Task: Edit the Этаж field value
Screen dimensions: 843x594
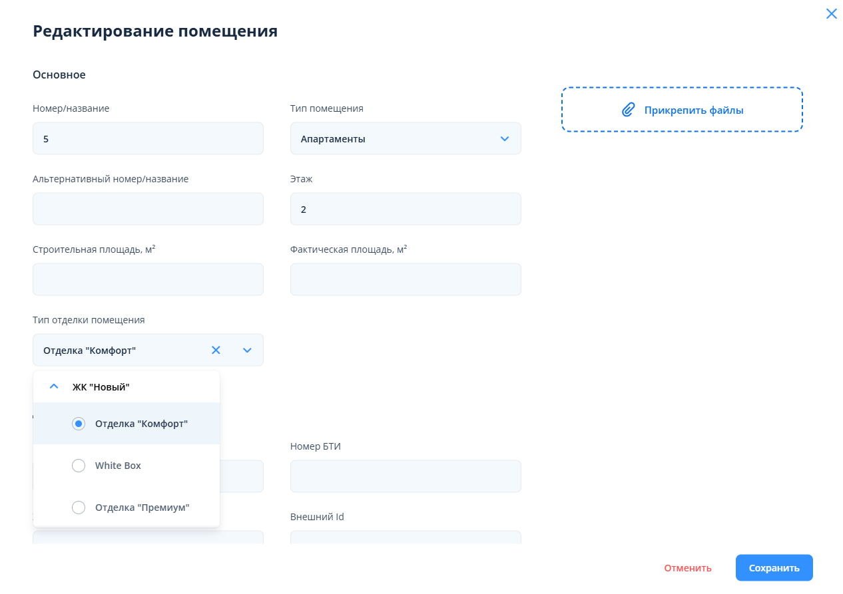Action: coord(405,210)
